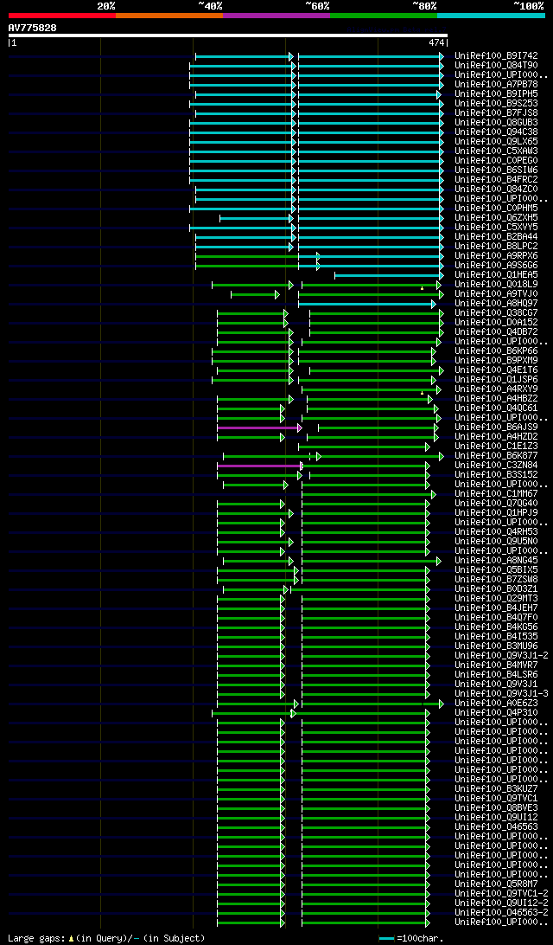The height and width of the screenshot is (945, 553).
Task: Select the UniRef100_C1MM67 label
Action: pos(497,494)
